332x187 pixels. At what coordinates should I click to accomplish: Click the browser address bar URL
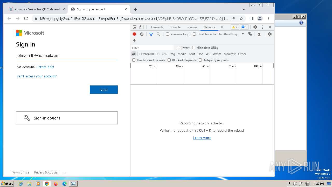(x=134, y=18)
